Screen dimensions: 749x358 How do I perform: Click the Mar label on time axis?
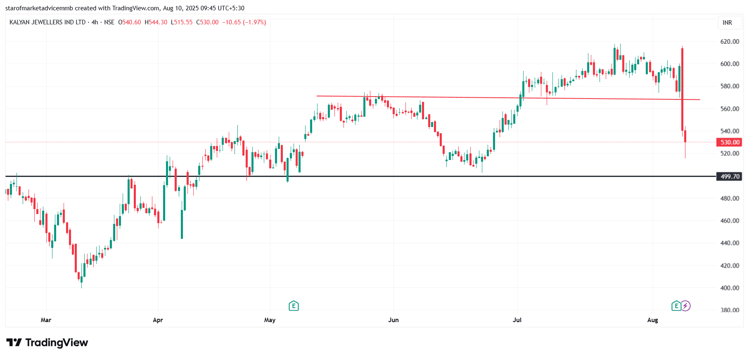pos(46,320)
